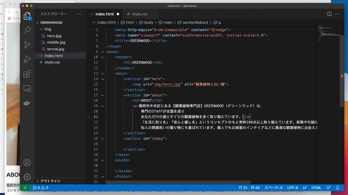Change indentation via スペース: 4
Image resolution: width=348 pixels, height=195 pixels.
[x=274, y=188]
